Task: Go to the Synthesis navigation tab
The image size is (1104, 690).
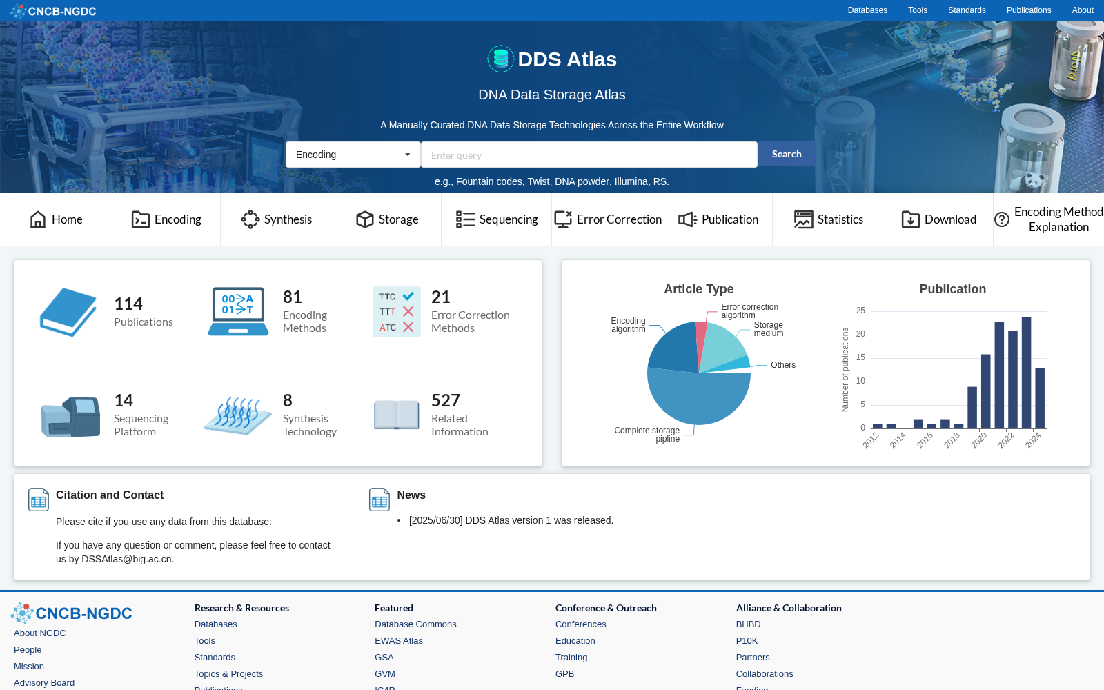Action: [x=276, y=219]
